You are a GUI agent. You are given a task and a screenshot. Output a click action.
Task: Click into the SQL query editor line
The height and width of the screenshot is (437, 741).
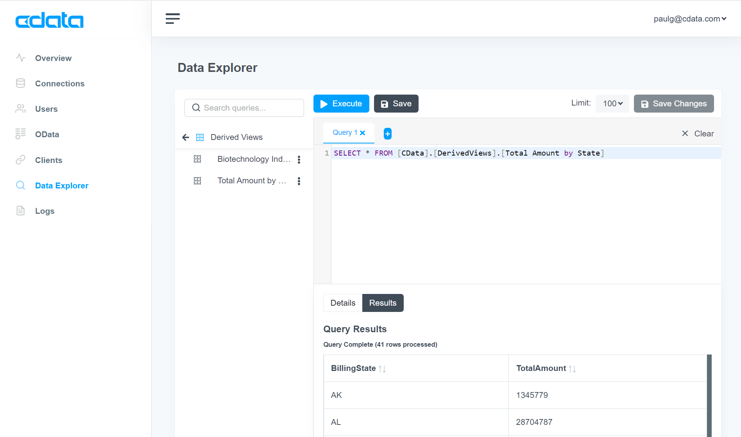(x=526, y=153)
